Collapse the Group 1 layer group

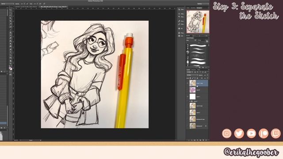[x=190, y=101]
